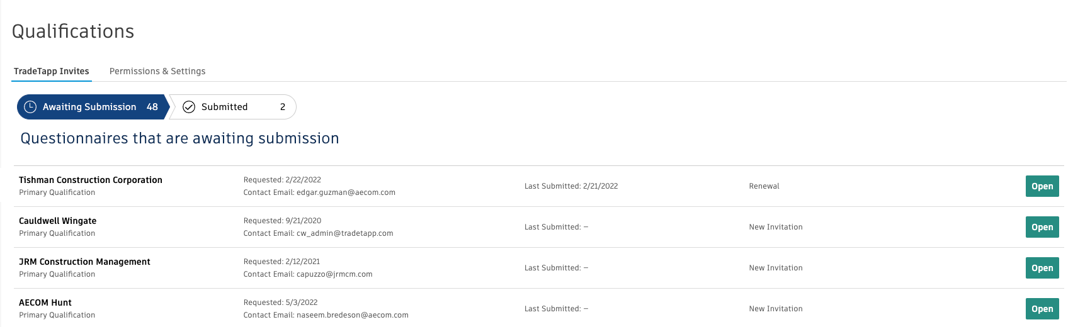
Task: Open the Cauldwell Wingate questionnaire
Action: (x=1042, y=227)
